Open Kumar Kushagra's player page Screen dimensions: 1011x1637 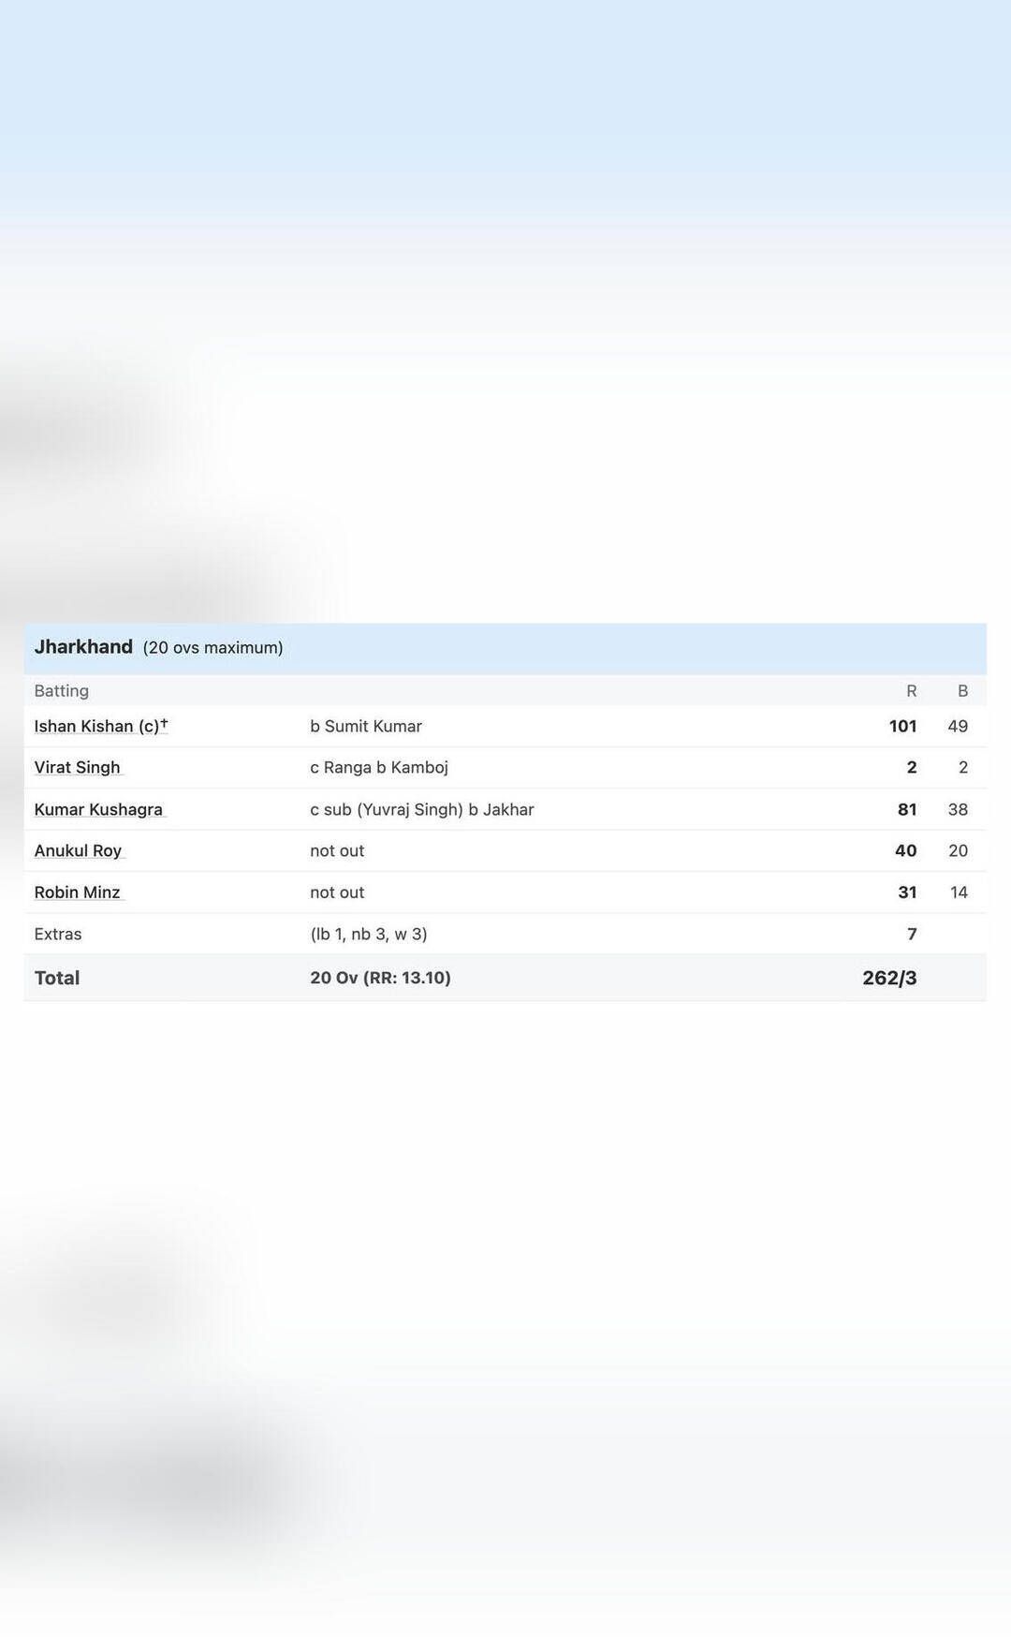98,809
